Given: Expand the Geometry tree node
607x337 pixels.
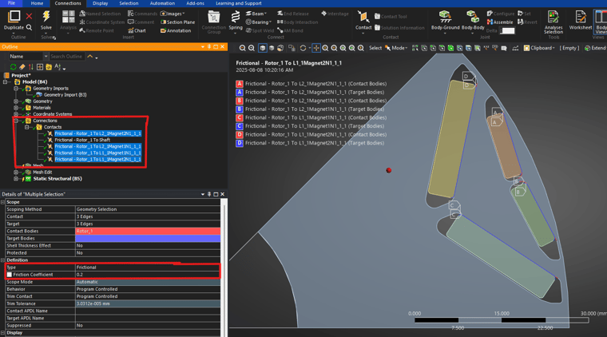Looking at the screenshot, I should [16, 101].
